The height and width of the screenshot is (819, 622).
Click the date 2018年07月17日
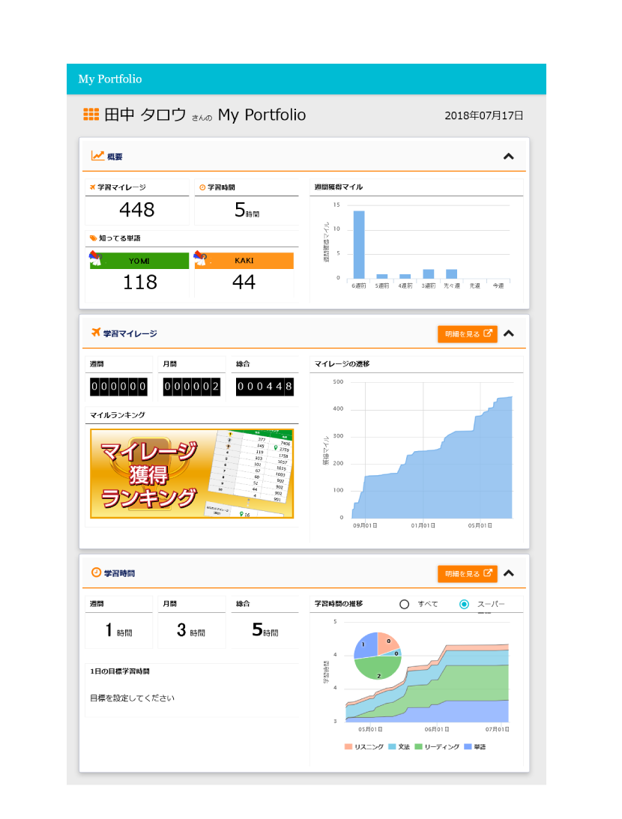click(x=483, y=115)
